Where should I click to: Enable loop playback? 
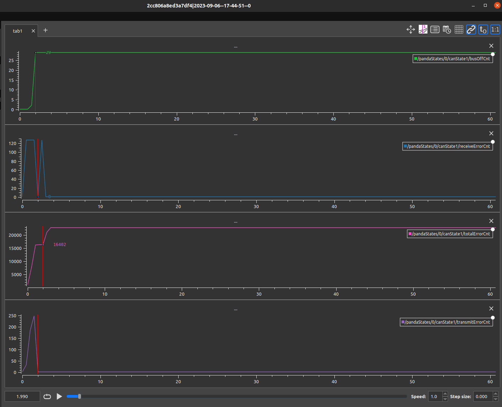coord(47,396)
